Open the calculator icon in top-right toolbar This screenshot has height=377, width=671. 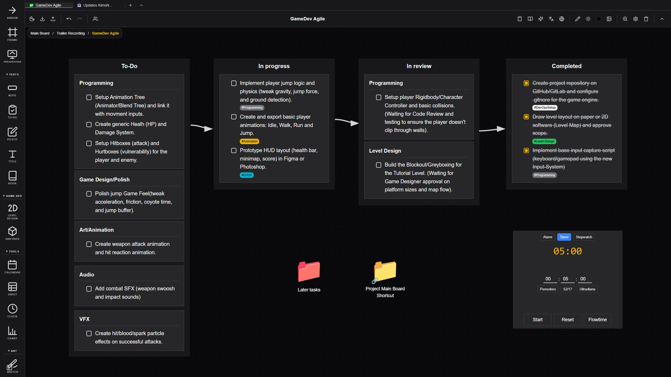click(x=520, y=19)
